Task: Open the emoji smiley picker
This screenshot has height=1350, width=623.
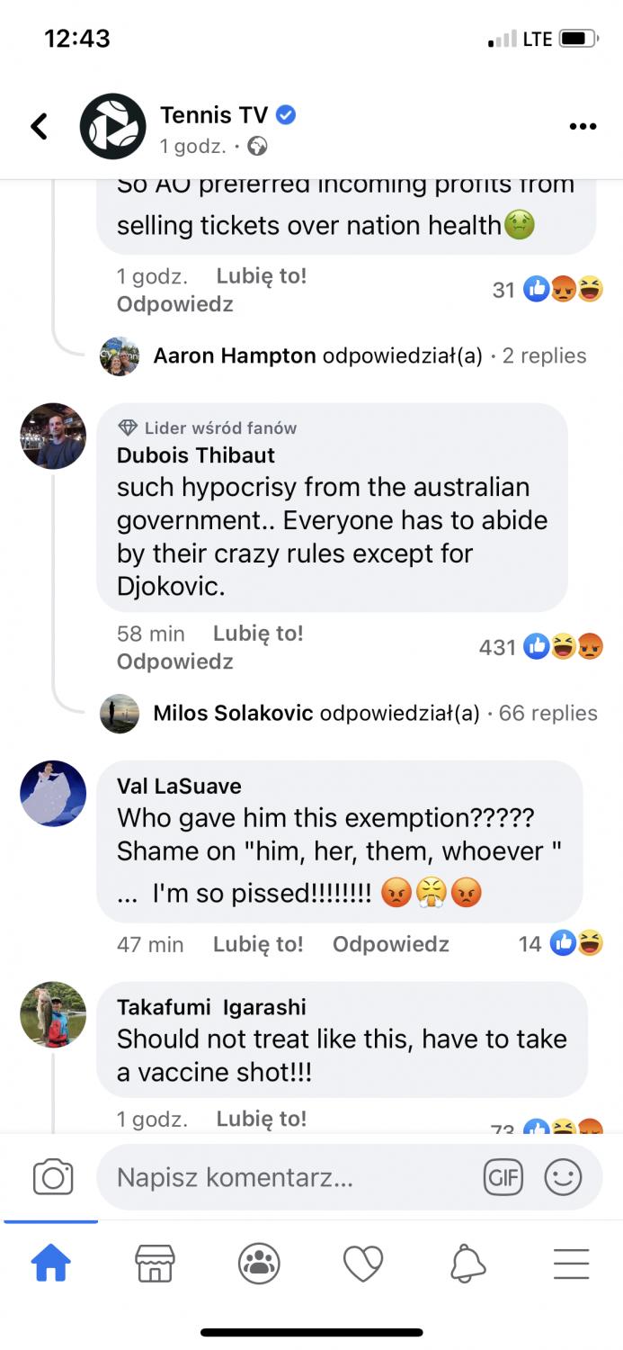Action: click(x=564, y=1177)
